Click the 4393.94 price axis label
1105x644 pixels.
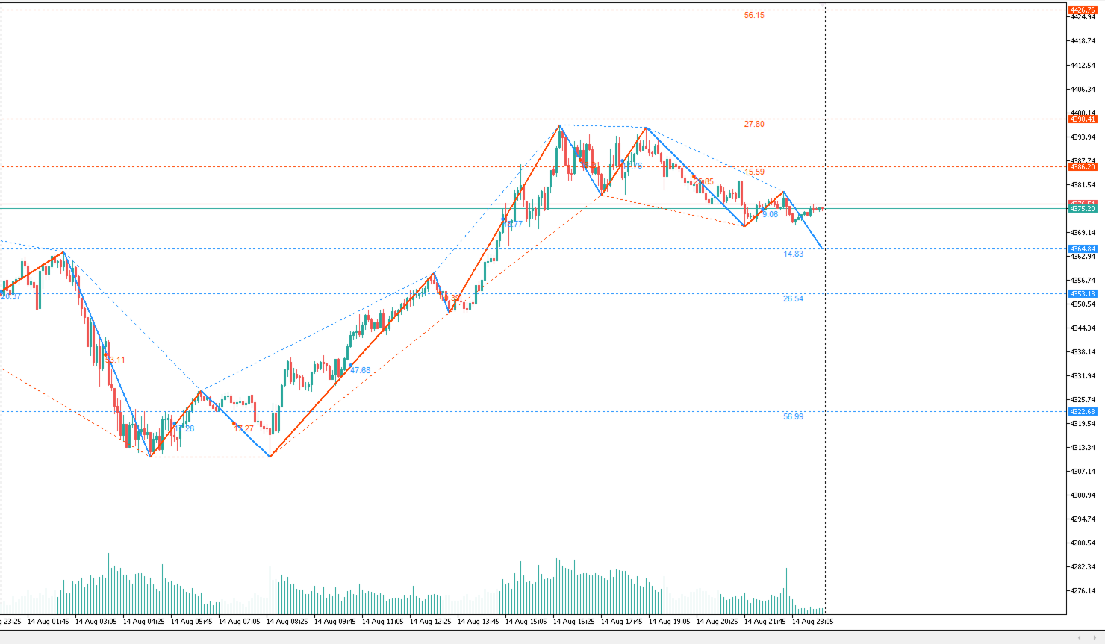point(1083,137)
